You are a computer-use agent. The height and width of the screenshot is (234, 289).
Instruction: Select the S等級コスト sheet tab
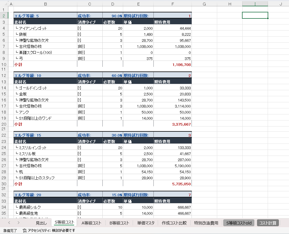[64, 222]
